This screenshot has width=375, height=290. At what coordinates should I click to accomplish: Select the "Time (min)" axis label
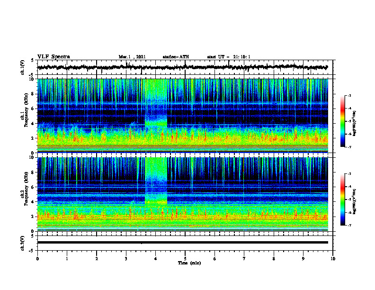coord(189,263)
